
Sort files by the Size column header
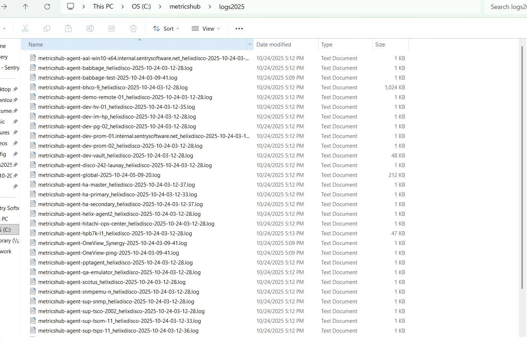380,44
